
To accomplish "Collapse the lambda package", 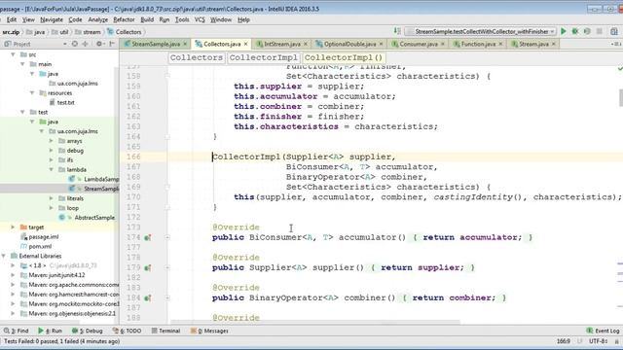I will (52, 169).
